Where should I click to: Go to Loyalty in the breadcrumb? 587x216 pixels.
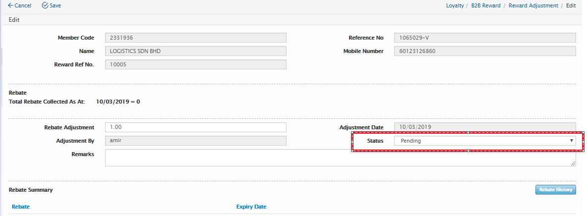454,5
